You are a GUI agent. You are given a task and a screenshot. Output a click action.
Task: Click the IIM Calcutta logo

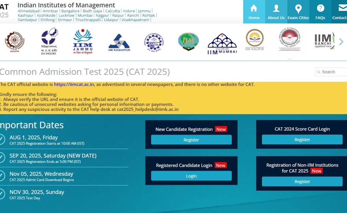14,42
